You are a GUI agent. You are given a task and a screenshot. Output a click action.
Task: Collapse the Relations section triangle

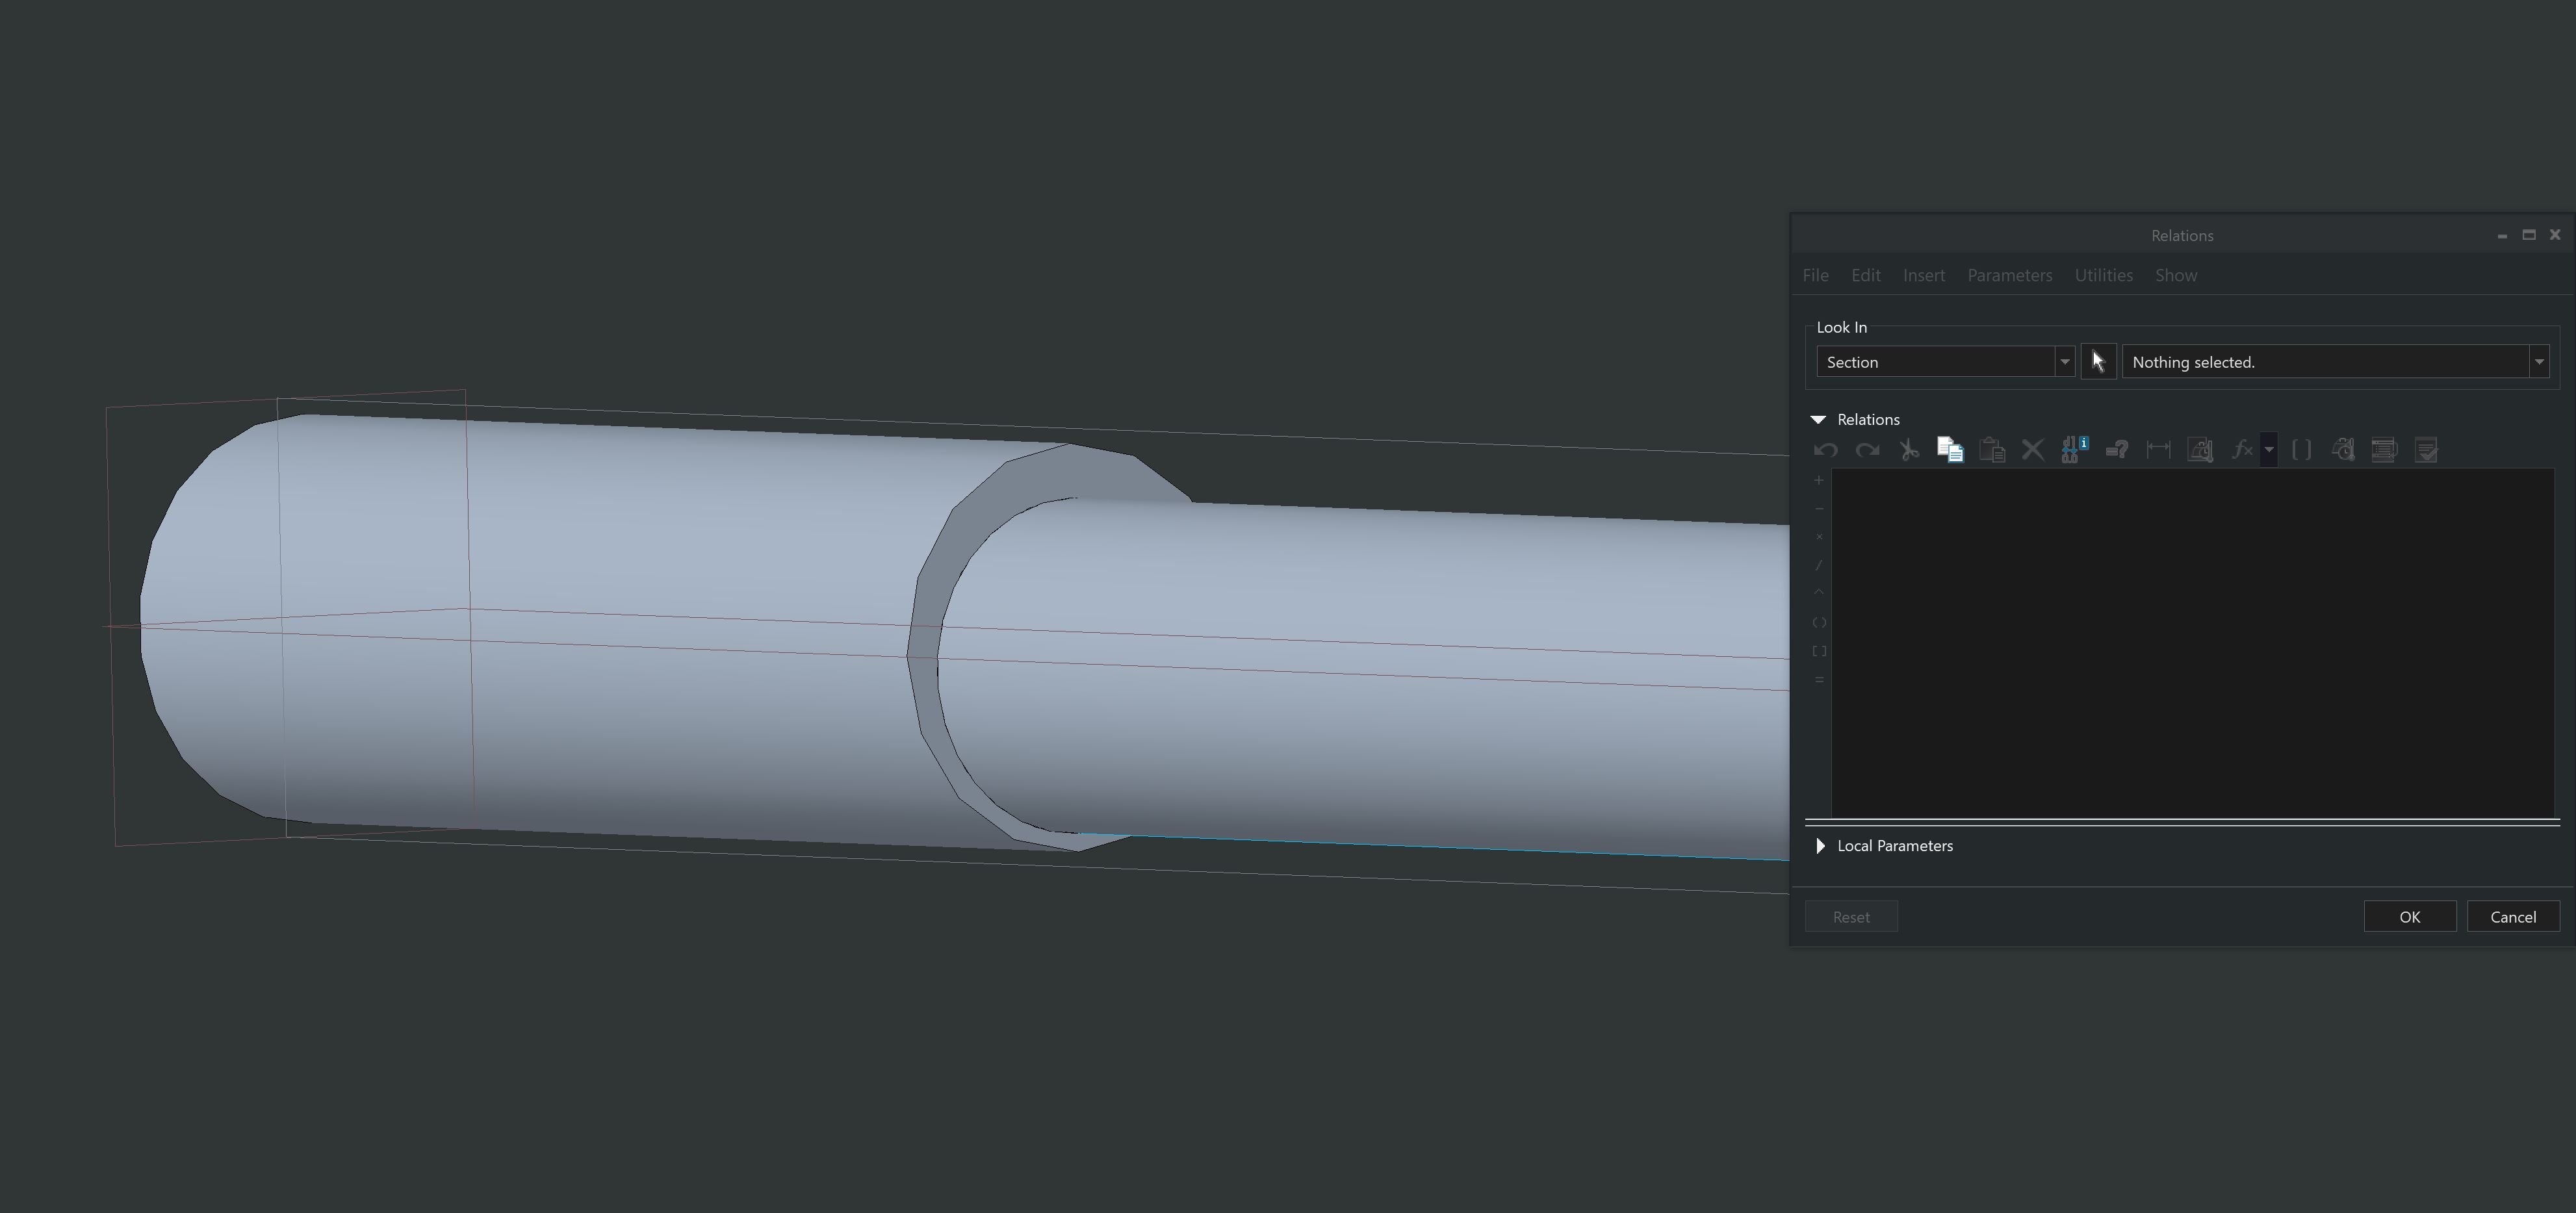1818,420
